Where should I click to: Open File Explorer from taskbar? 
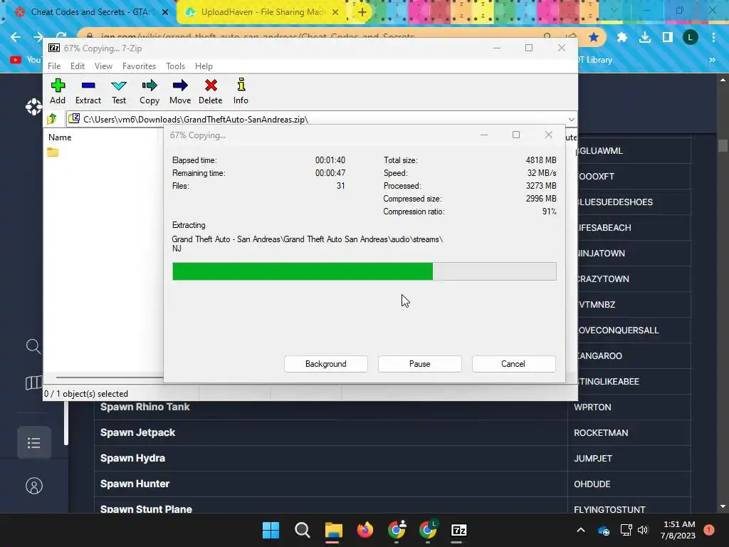(333, 530)
